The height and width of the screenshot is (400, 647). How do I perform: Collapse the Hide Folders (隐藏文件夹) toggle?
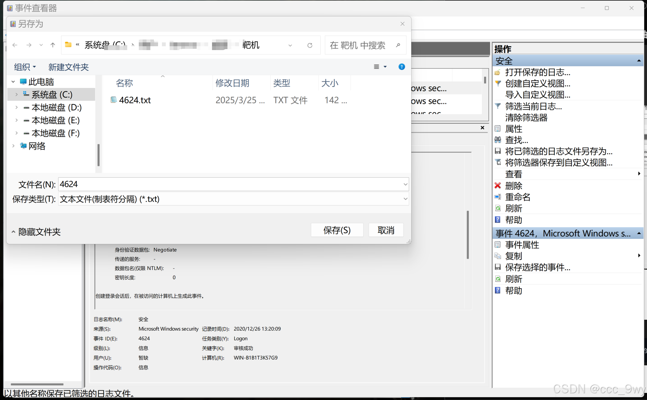coord(36,232)
